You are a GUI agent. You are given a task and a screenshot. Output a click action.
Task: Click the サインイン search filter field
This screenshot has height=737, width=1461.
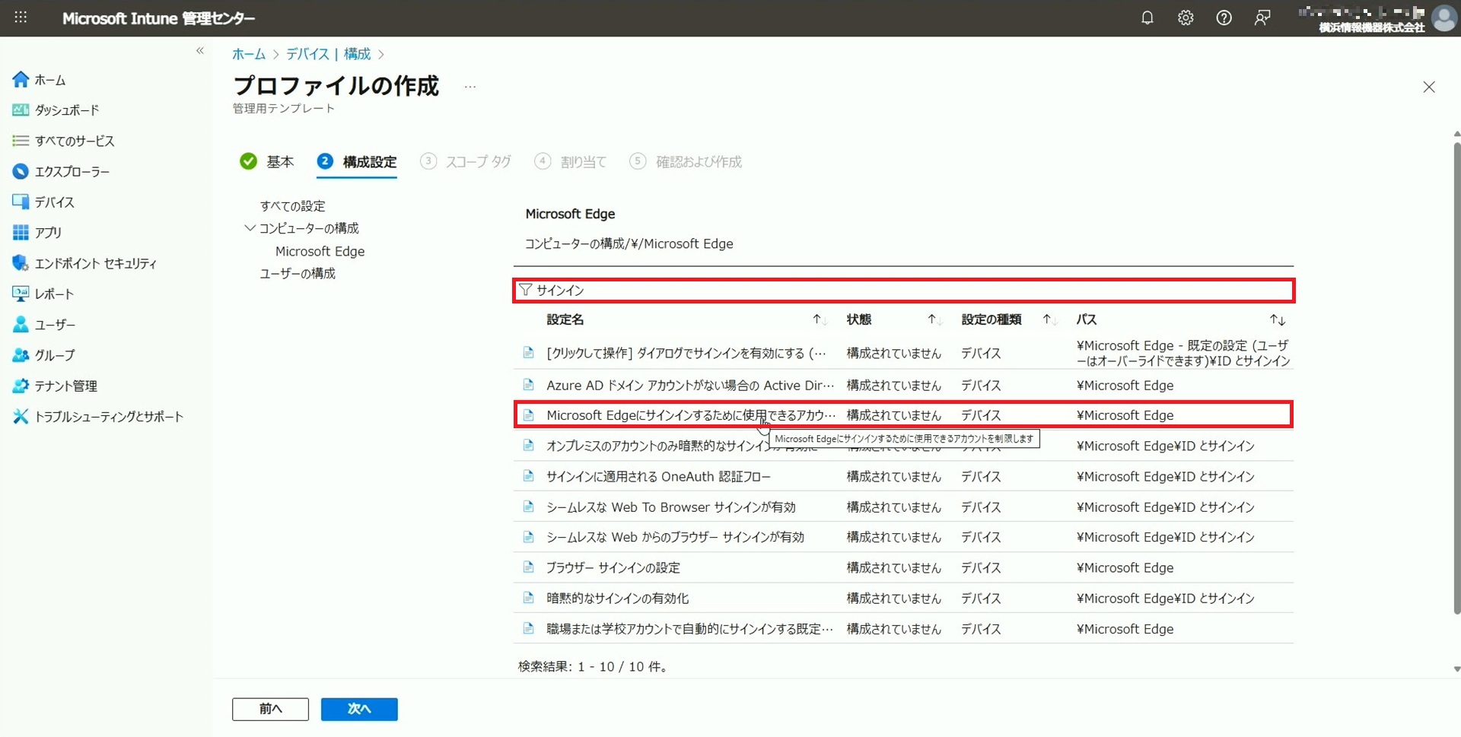(x=906, y=291)
